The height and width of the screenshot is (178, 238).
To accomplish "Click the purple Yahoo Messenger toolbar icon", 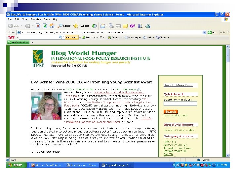I will pos(132,26).
